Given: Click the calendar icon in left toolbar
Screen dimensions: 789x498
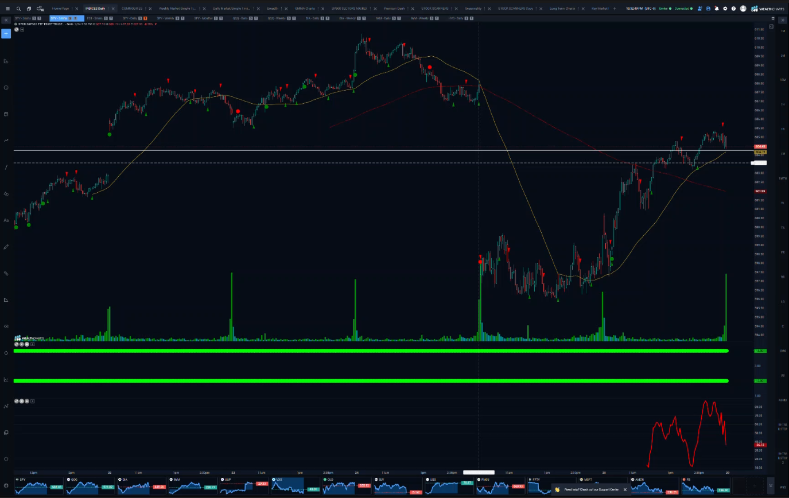Looking at the screenshot, I should tap(6, 114).
